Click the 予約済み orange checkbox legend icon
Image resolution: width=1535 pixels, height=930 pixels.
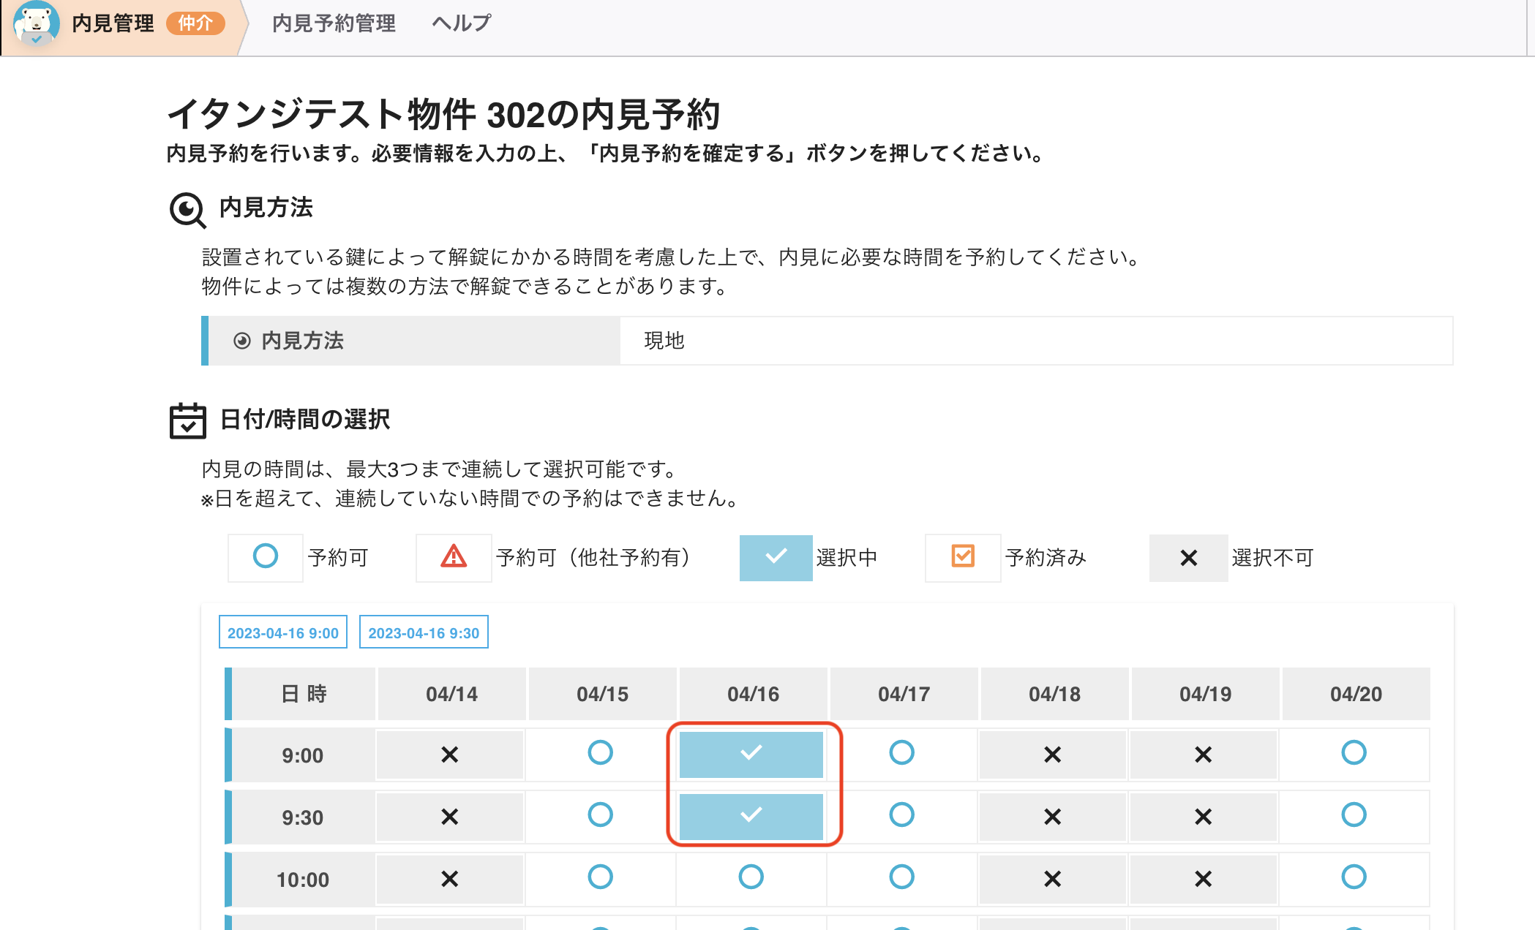coord(963,556)
